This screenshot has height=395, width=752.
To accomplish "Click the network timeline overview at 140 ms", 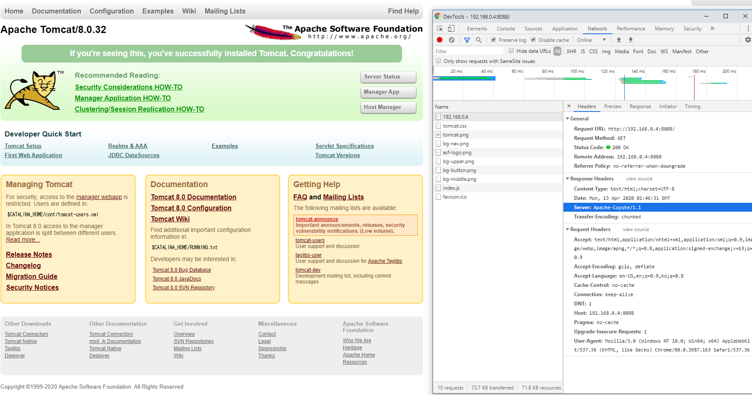I will 638,71.
